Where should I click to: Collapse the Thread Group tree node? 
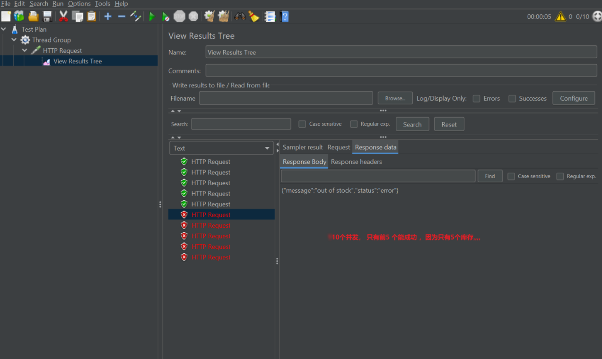click(x=14, y=40)
